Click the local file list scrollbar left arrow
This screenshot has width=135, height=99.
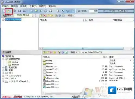point(44,93)
